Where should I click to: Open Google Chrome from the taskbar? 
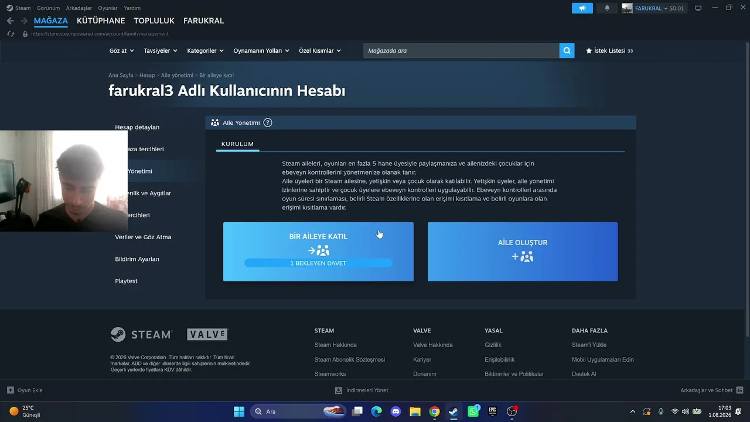(434, 411)
